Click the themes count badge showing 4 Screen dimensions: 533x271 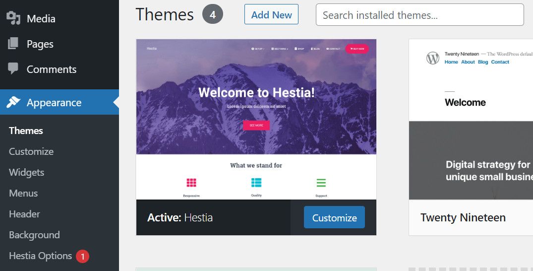[212, 14]
